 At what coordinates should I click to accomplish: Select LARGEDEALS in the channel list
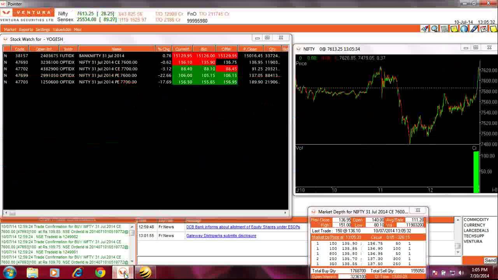[x=476, y=231]
